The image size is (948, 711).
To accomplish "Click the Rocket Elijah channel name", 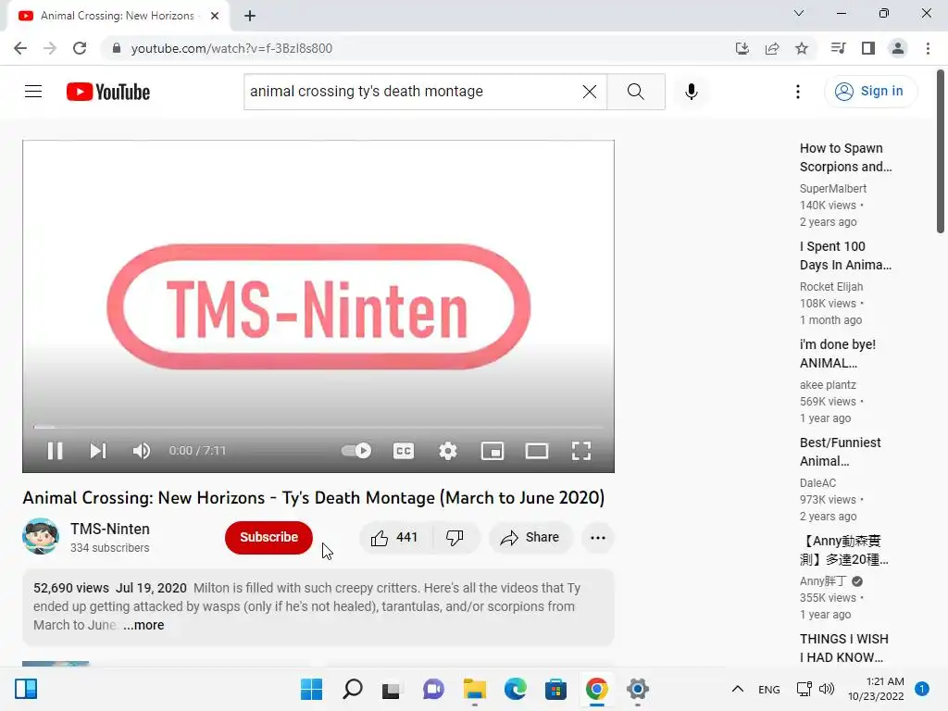I will tap(830, 287).
